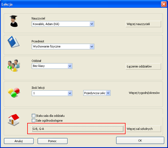168x148 pixels.
Task: Open Pomoc help button
Action: 53,141
